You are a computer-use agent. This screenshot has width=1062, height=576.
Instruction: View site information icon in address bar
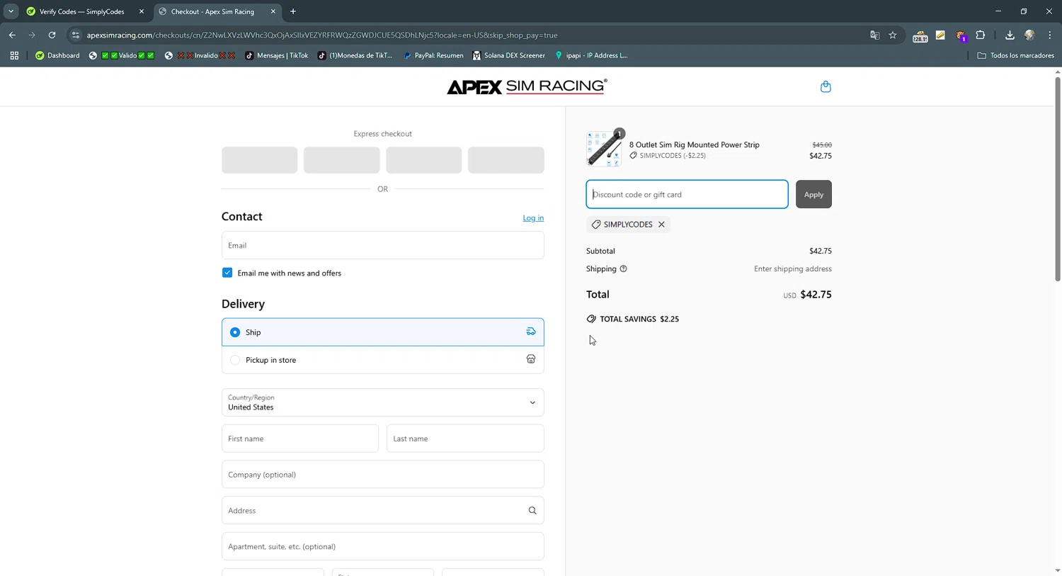[76, 35]
